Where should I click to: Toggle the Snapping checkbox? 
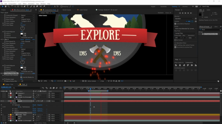coord(61,7)
